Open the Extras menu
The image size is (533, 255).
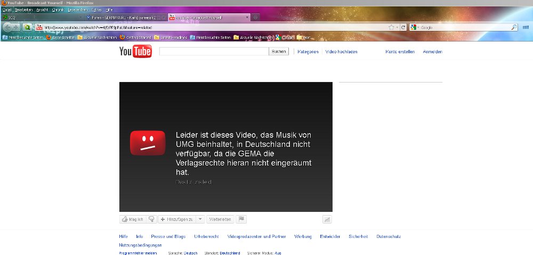click(x=96, y=10)
